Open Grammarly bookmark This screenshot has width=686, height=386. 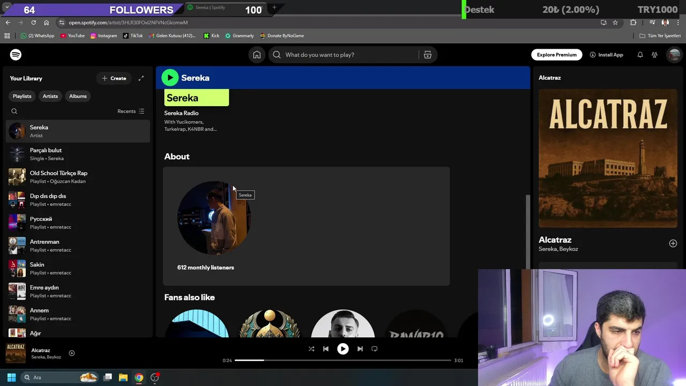pos(240,36)
